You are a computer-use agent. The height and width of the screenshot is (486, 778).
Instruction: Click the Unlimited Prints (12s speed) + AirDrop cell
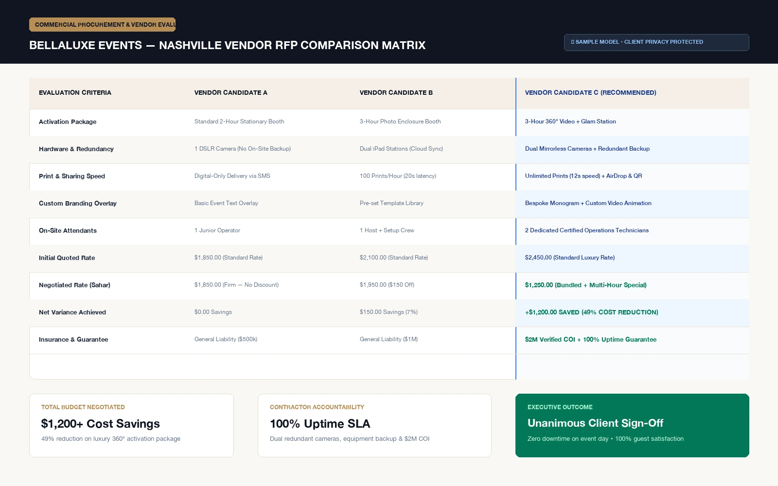(x=583, y=176)
